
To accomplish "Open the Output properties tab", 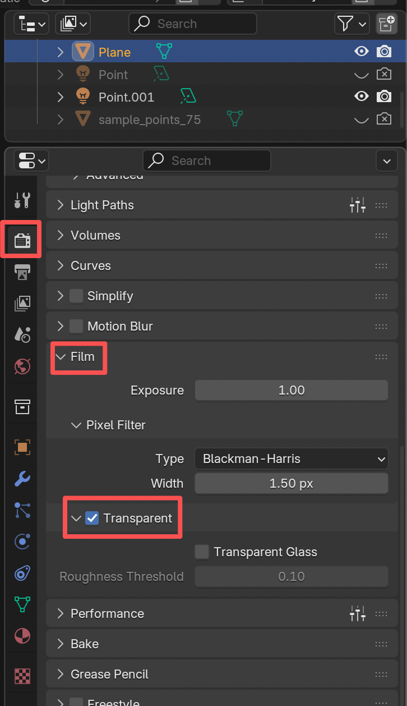I will pos(22,272).
